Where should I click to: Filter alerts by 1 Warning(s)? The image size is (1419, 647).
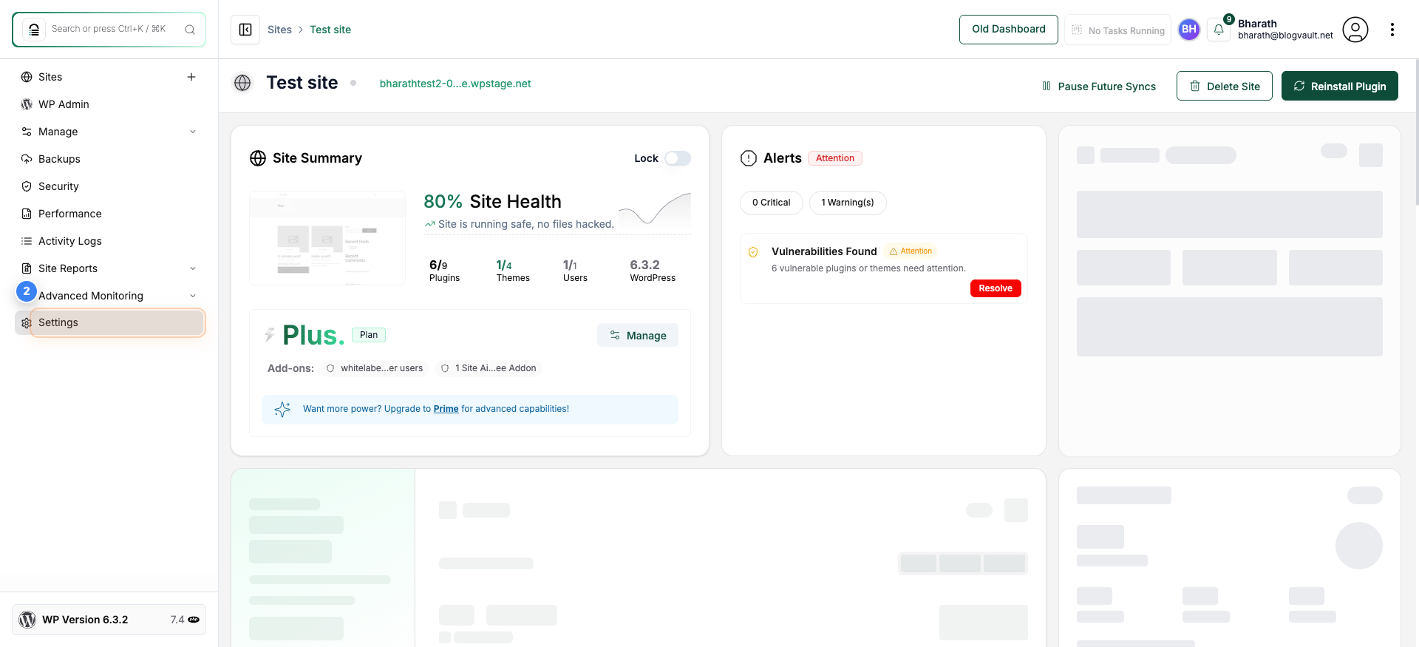(x=848, y=203)
